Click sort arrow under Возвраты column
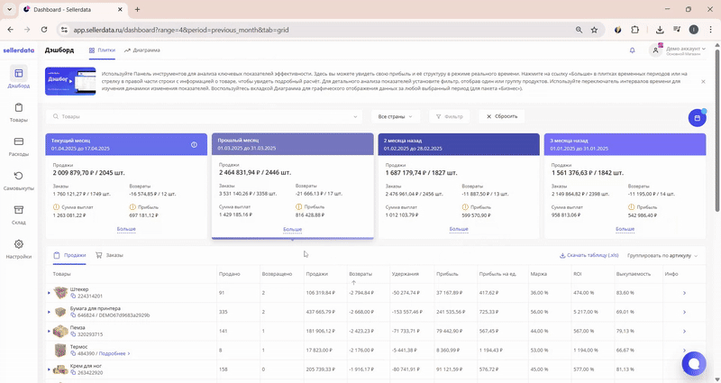 click(x=353, y=282)
